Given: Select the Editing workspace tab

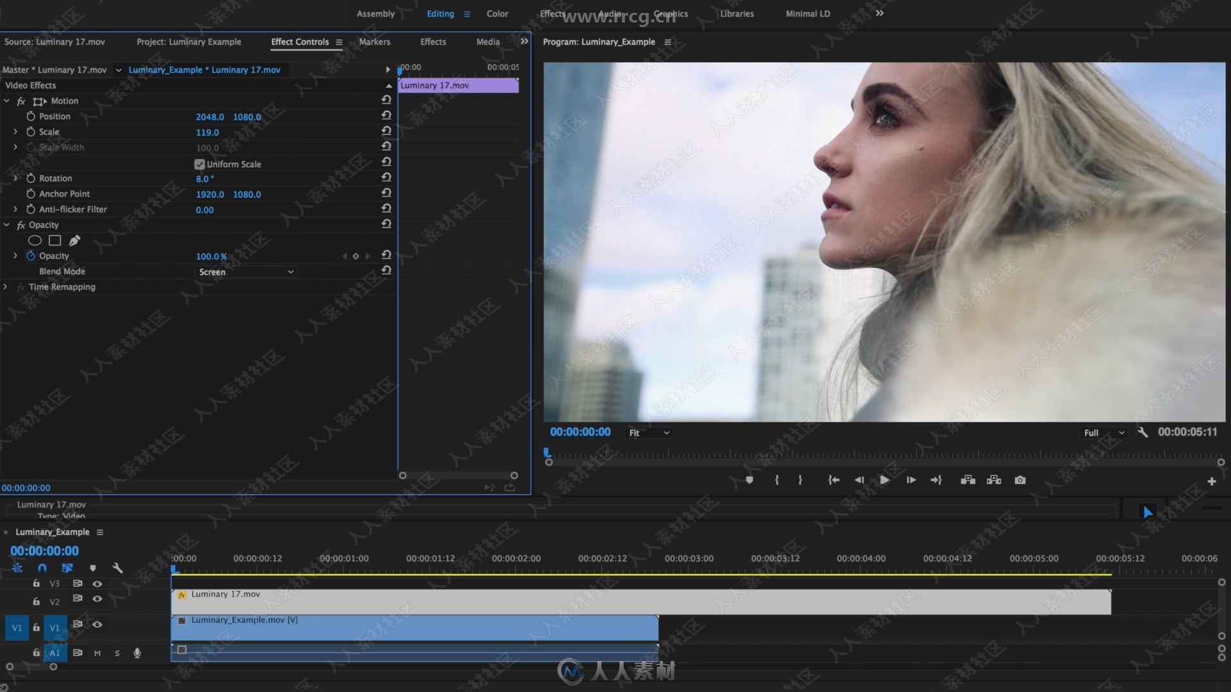Looking at the screenshot, I should 440,13.
